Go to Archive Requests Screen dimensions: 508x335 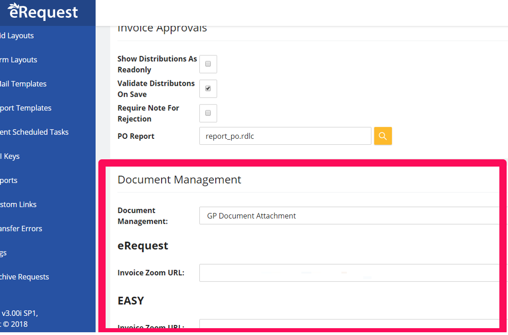click(x=25, y=277)
